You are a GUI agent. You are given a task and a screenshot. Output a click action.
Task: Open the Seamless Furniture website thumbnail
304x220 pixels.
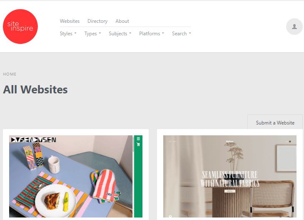tap(230, 176)
